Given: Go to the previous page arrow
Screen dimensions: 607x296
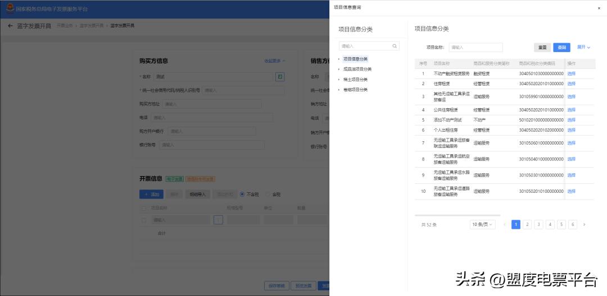Looking at the screenshot, I should [x=504, y=225].
